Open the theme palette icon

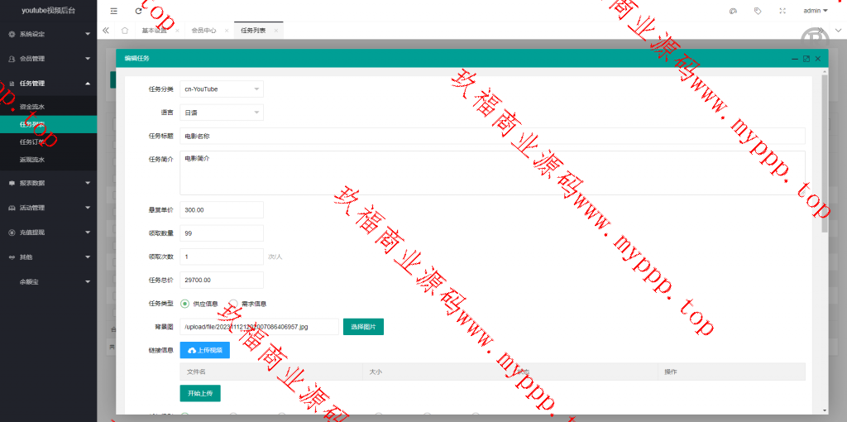coord(732,11)
